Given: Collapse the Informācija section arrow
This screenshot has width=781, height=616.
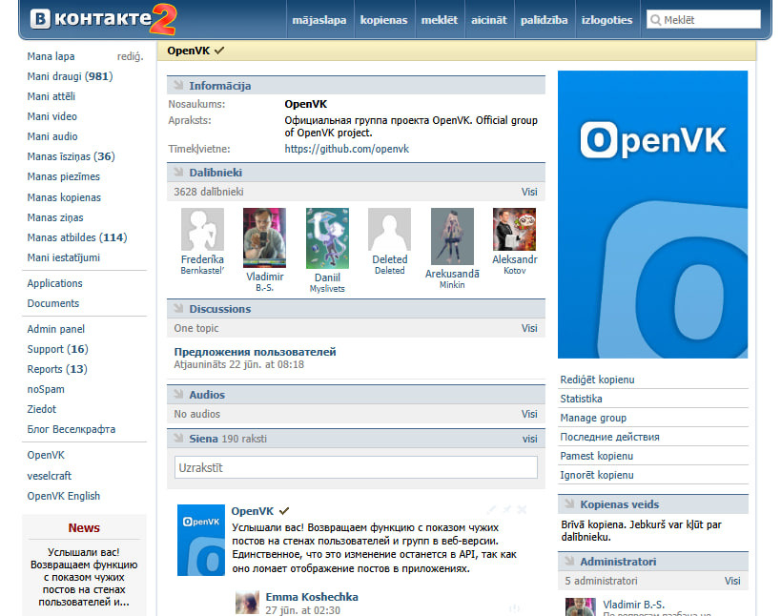Looking at the screenshot, I should [x=177, y=85].
